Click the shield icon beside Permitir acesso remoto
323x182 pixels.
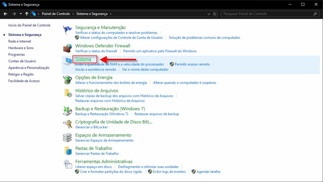coord(172,64)
